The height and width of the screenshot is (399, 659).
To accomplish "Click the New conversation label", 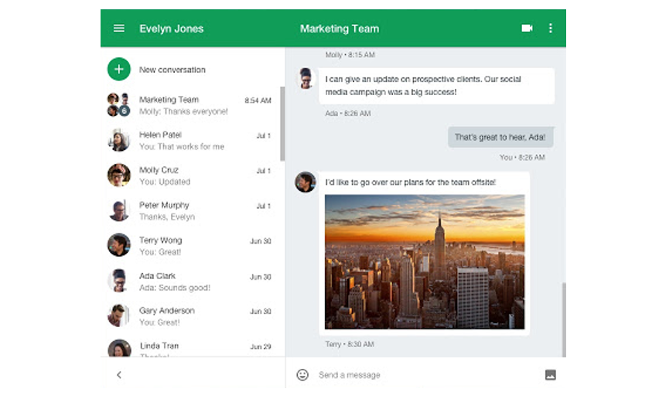I will coord(172,70).
